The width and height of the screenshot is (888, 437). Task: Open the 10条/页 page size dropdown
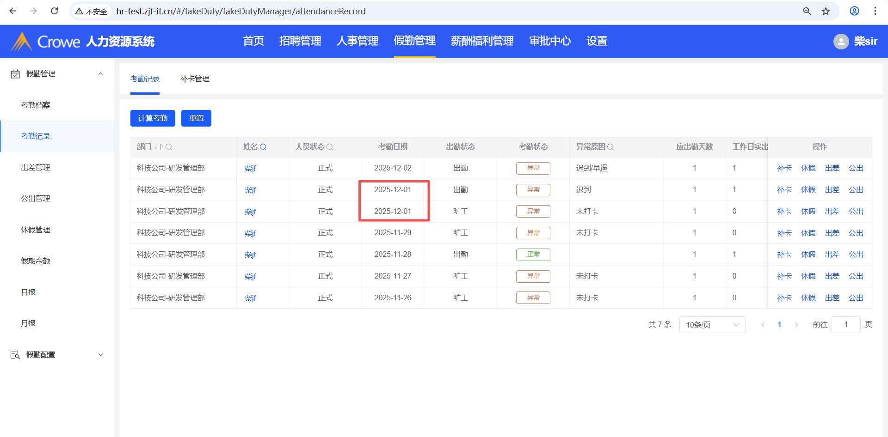(712, 325)
